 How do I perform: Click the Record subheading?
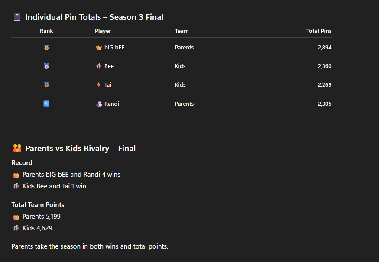click(22, 163)
